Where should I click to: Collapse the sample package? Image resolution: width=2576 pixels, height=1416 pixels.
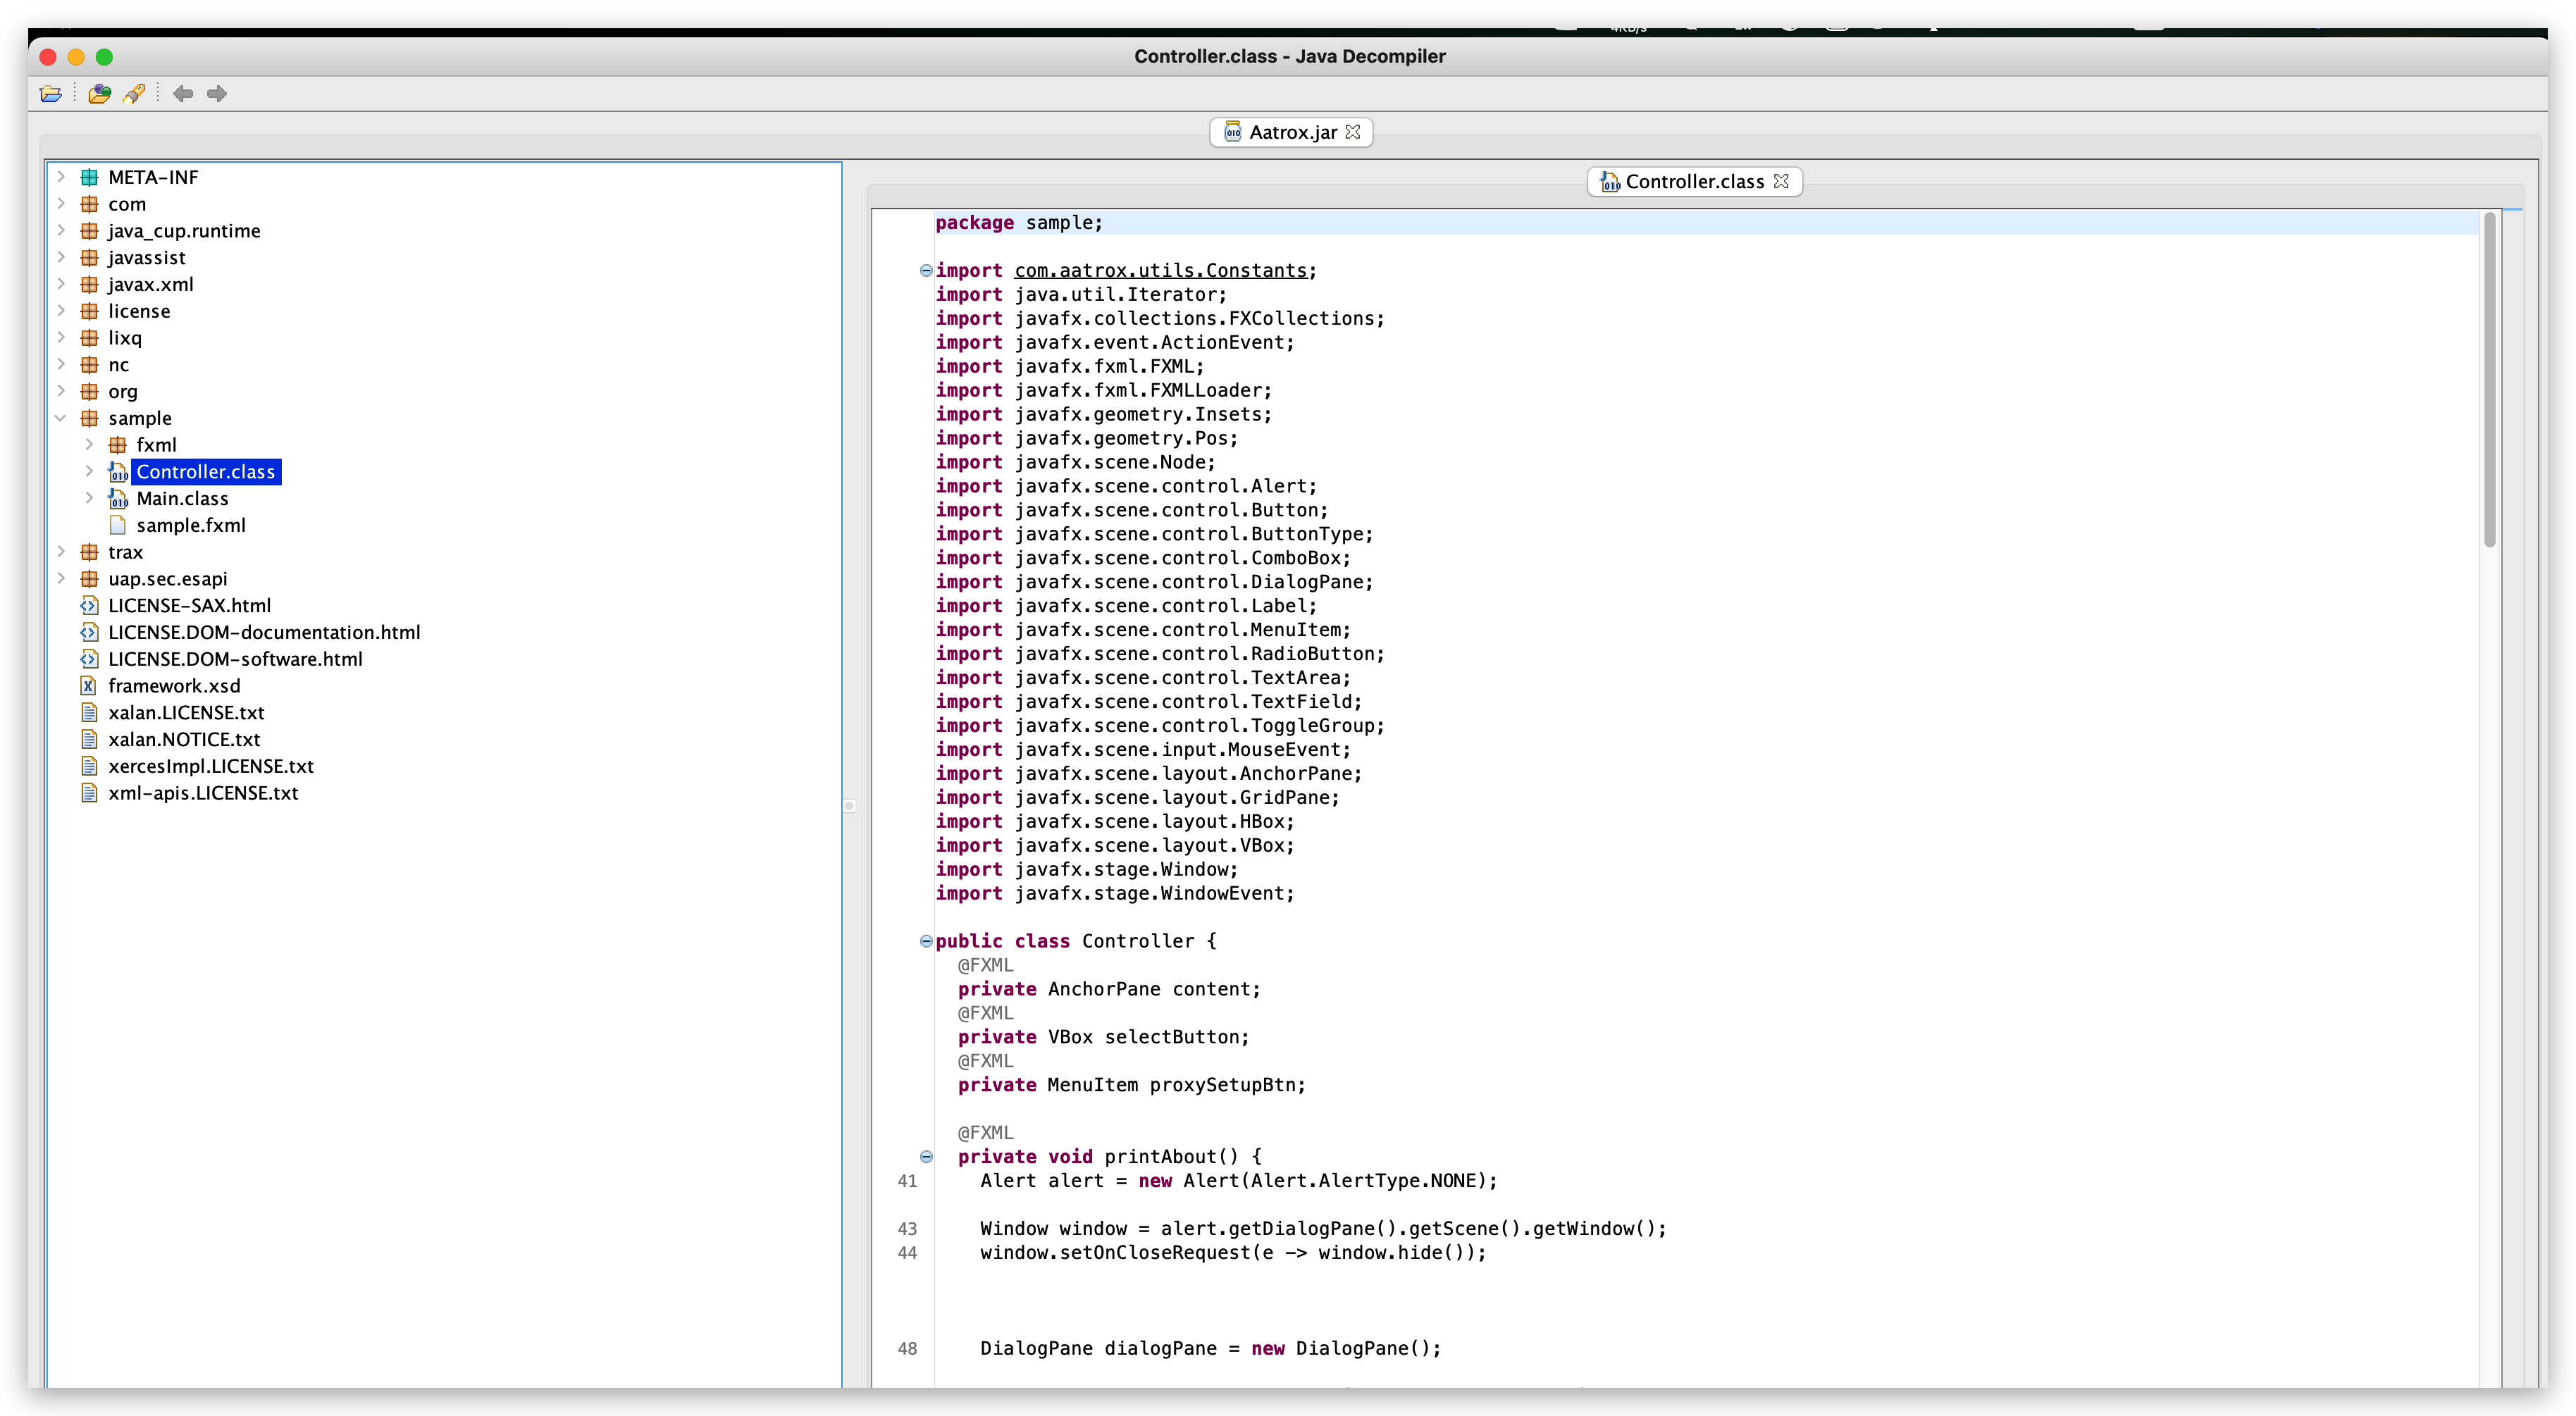tap(61, 418)
